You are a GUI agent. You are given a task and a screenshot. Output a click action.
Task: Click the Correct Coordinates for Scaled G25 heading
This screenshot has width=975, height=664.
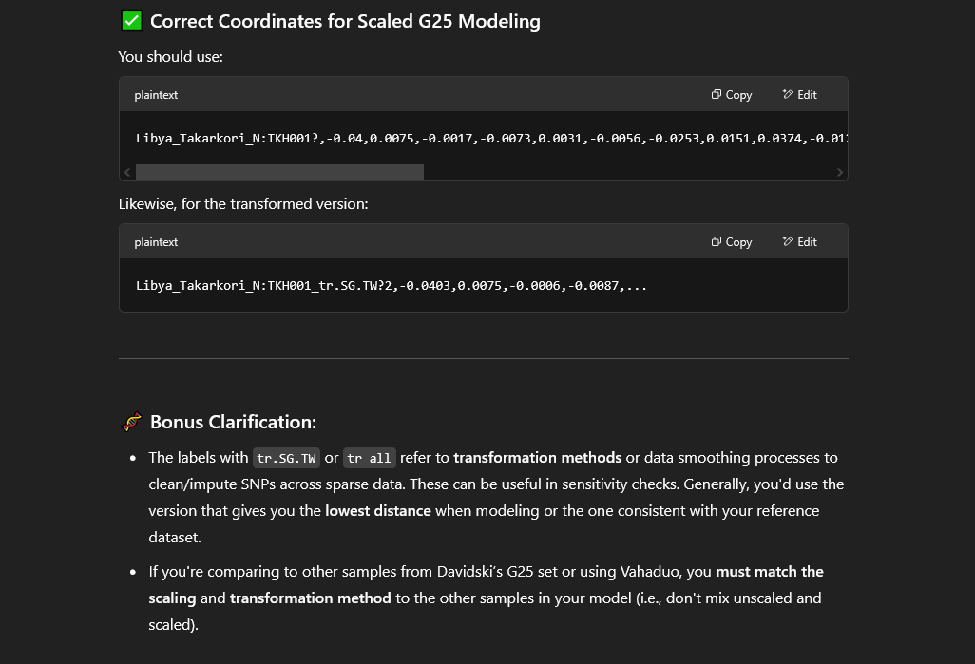345,21
